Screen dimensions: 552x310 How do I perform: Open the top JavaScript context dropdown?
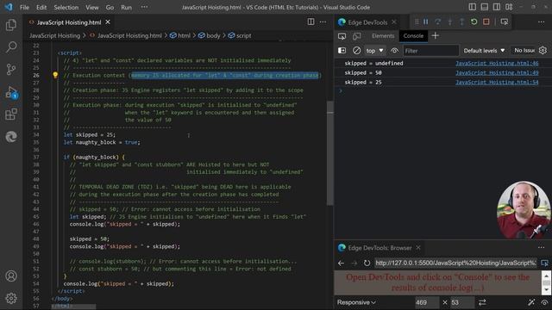click(x=374, y=51)
